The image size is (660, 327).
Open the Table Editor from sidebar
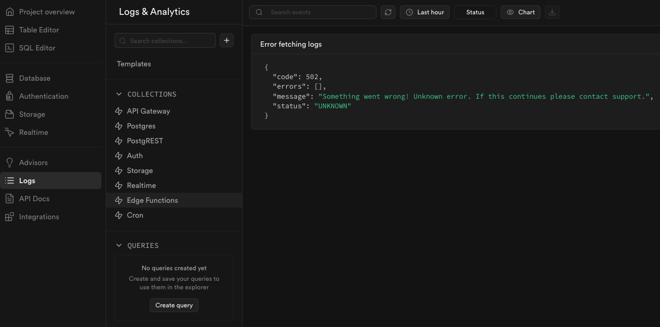[x=39, y=30]
